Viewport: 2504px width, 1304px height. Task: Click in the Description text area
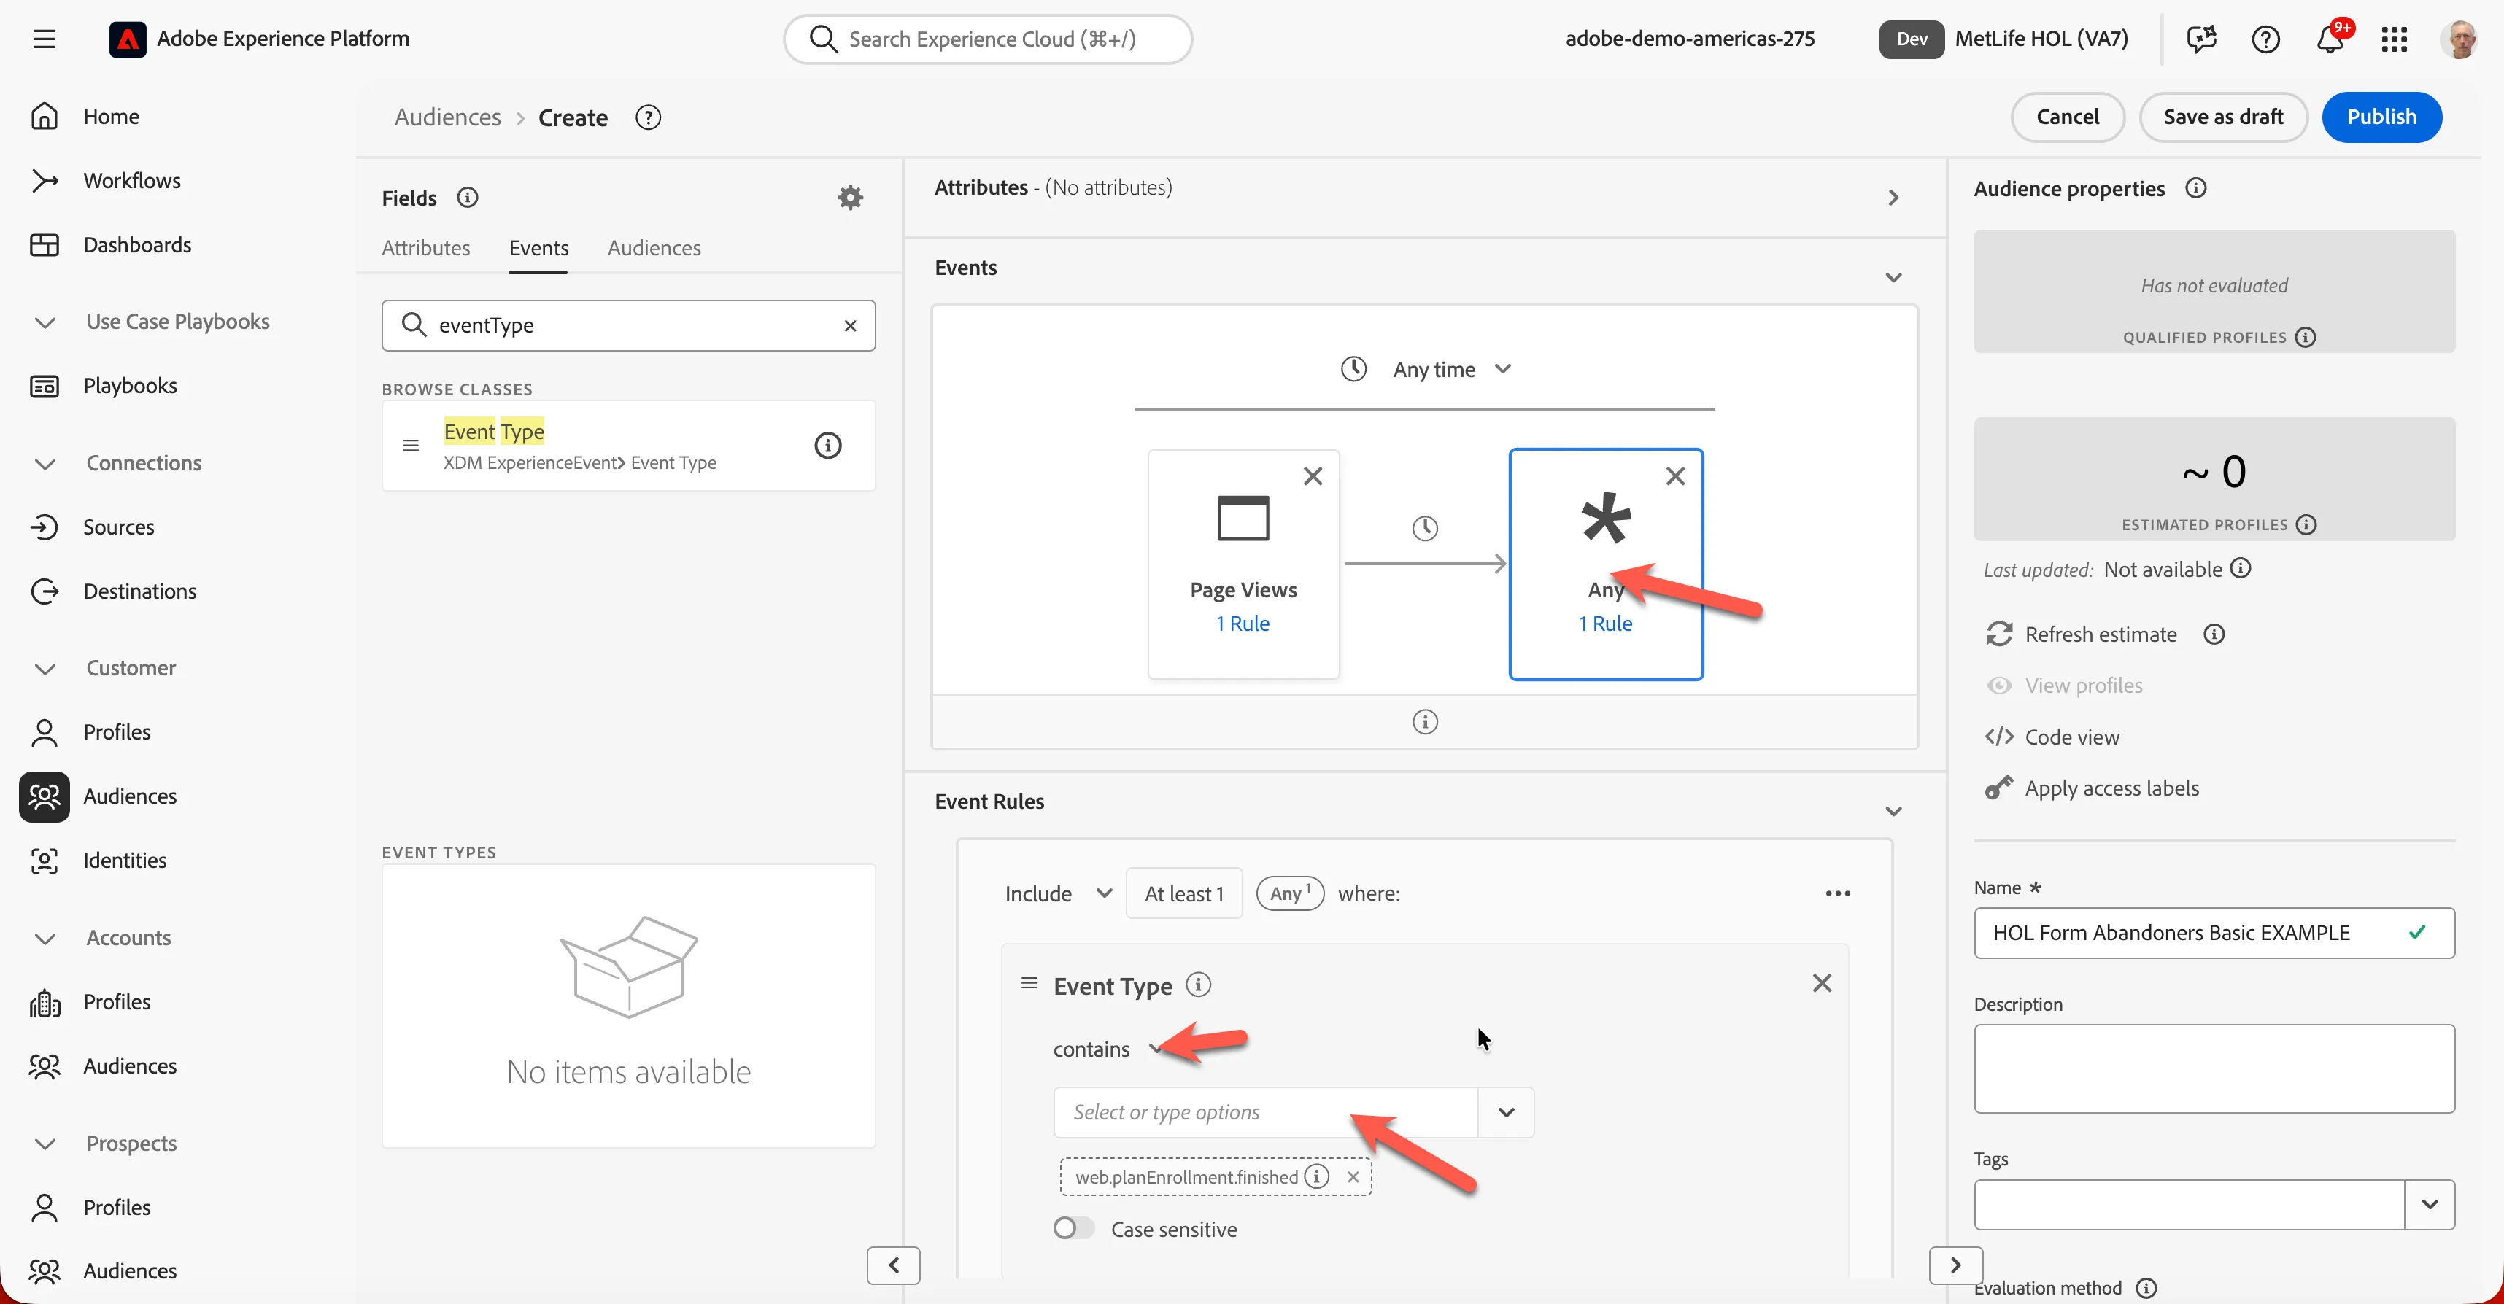(2214, 1068)
